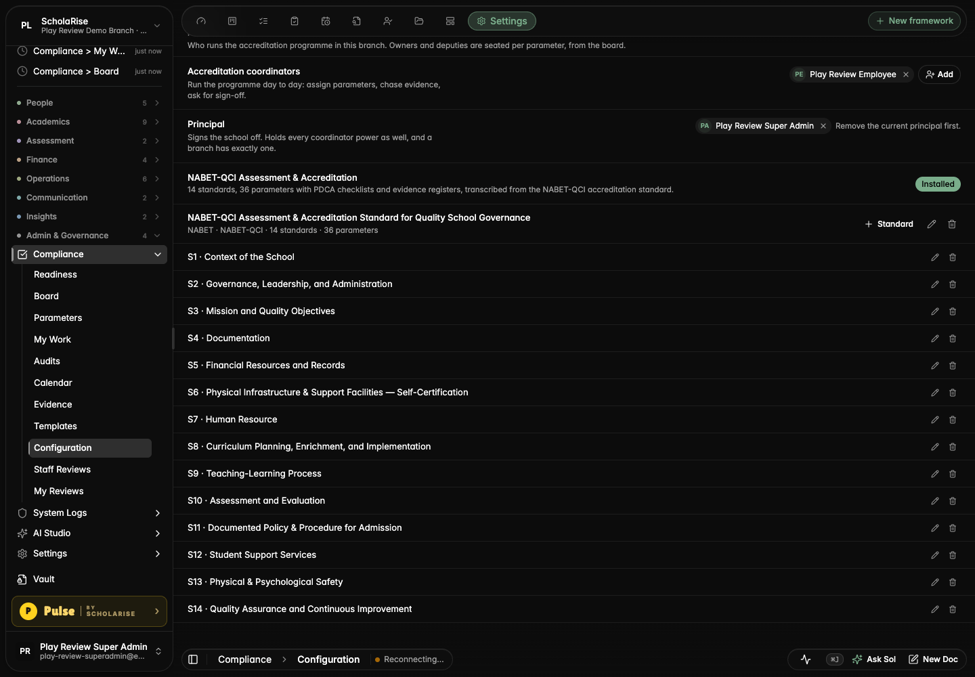Open the calendar-clock icon in top toolbar
The height and width of the screenshot is (677, 975).
(326, 21)
